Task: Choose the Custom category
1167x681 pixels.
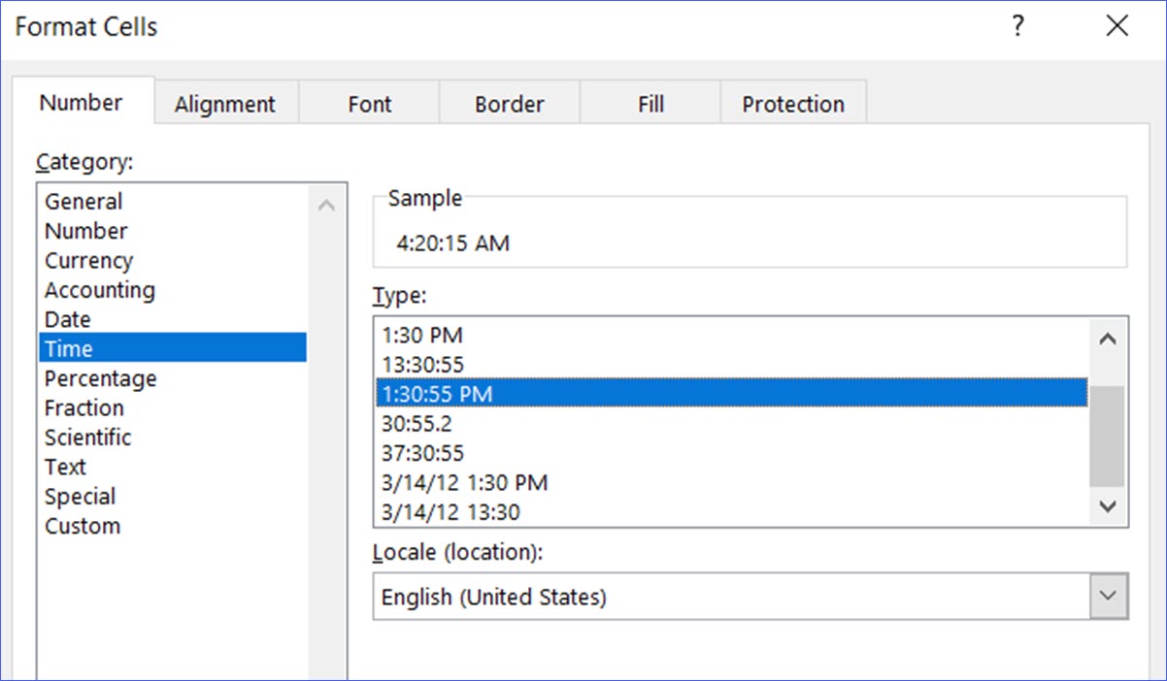Action: (83, 526)
